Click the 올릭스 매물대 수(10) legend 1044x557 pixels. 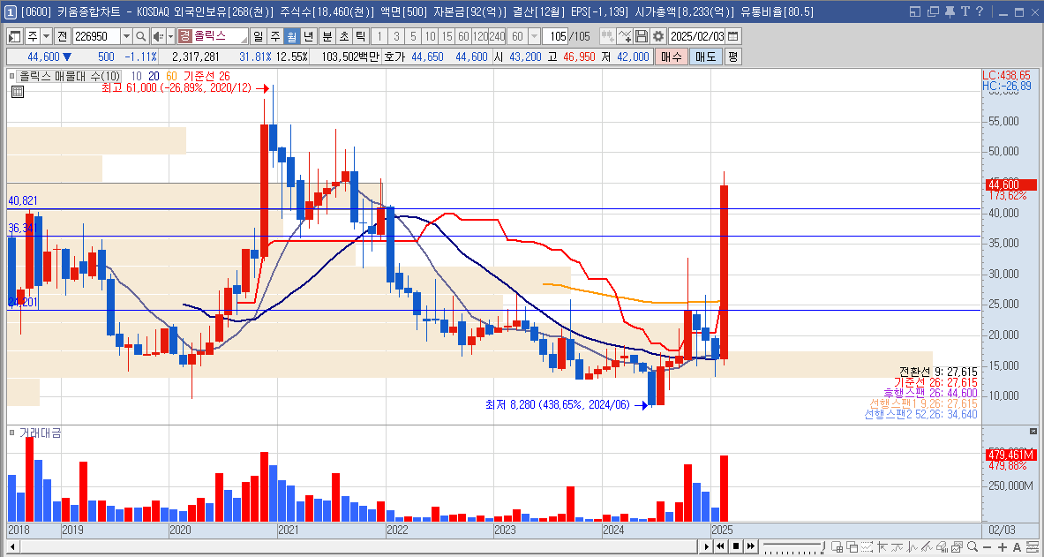(x=69, y=77)
